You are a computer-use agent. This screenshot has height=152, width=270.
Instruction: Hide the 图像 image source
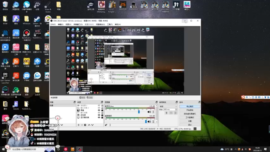(x=99, y=110)
